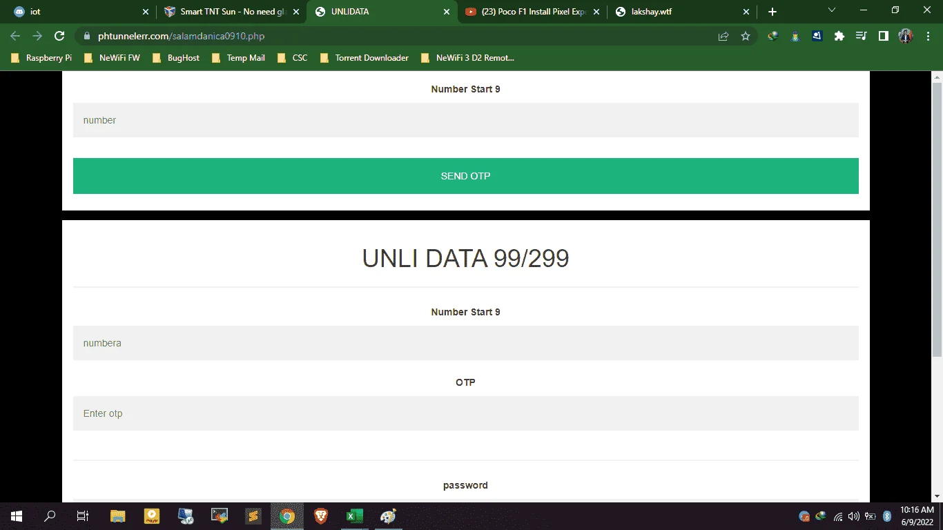Open the Raspberry Pi bookmark folder
The height and width of the screenshot is (530, 943).
41,58
